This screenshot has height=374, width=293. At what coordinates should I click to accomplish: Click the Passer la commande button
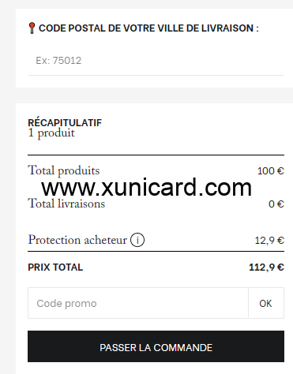coord(156,346)
